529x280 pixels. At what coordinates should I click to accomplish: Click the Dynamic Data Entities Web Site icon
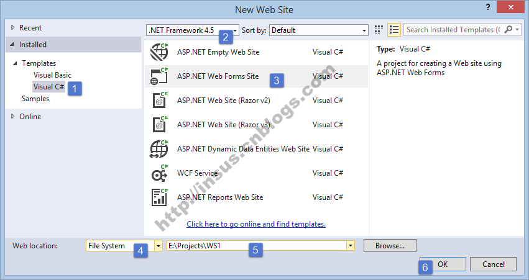point(159,149)
